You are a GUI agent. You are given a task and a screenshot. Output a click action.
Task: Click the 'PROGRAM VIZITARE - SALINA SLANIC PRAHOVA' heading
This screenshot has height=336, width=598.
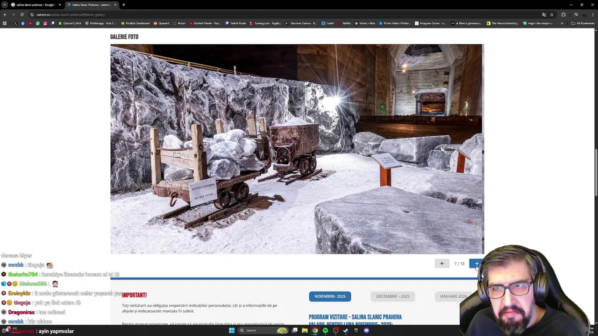click(x=355, y=317)
